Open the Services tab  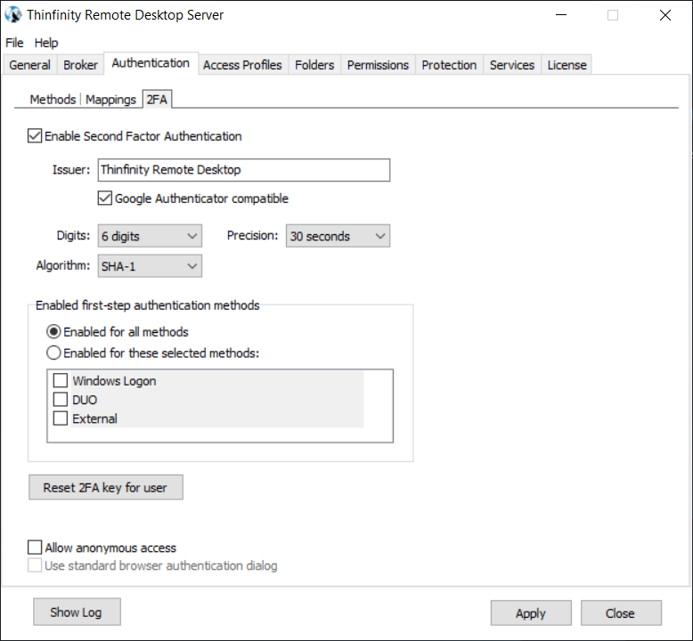coord(512,65)
